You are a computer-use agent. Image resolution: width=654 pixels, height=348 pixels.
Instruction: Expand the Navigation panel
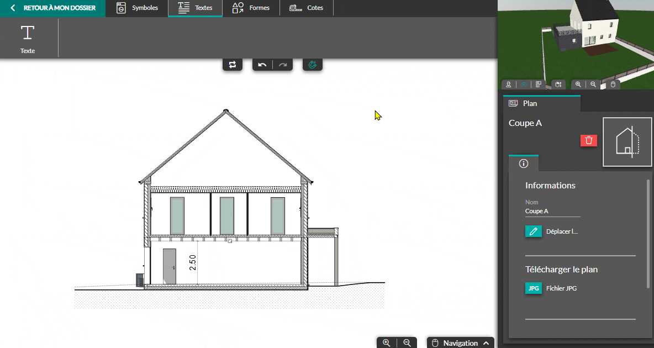pyautogui.click(x=460, y=343)
